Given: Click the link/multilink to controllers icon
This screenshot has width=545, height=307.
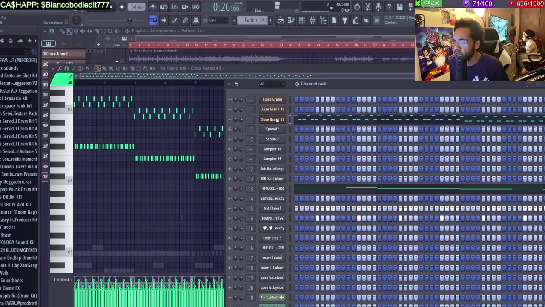Looking at the screenshot, I should (x=185, y=20).
